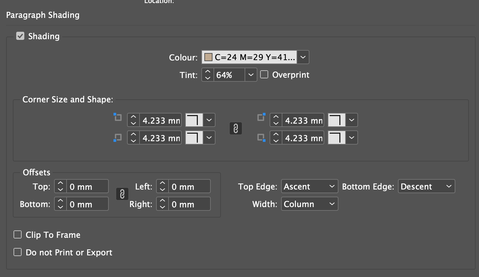Enable Do not Print or Export
The width and height of the screenshot is (479, 277).
[17, 252]
